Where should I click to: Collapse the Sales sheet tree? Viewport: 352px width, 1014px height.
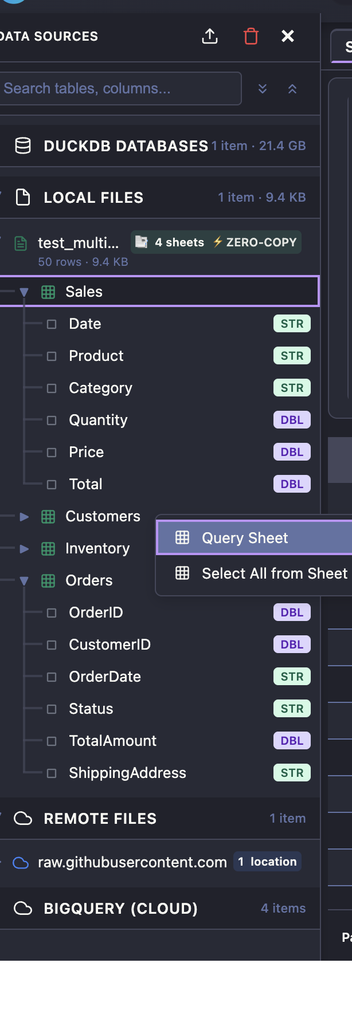[24, 291]
